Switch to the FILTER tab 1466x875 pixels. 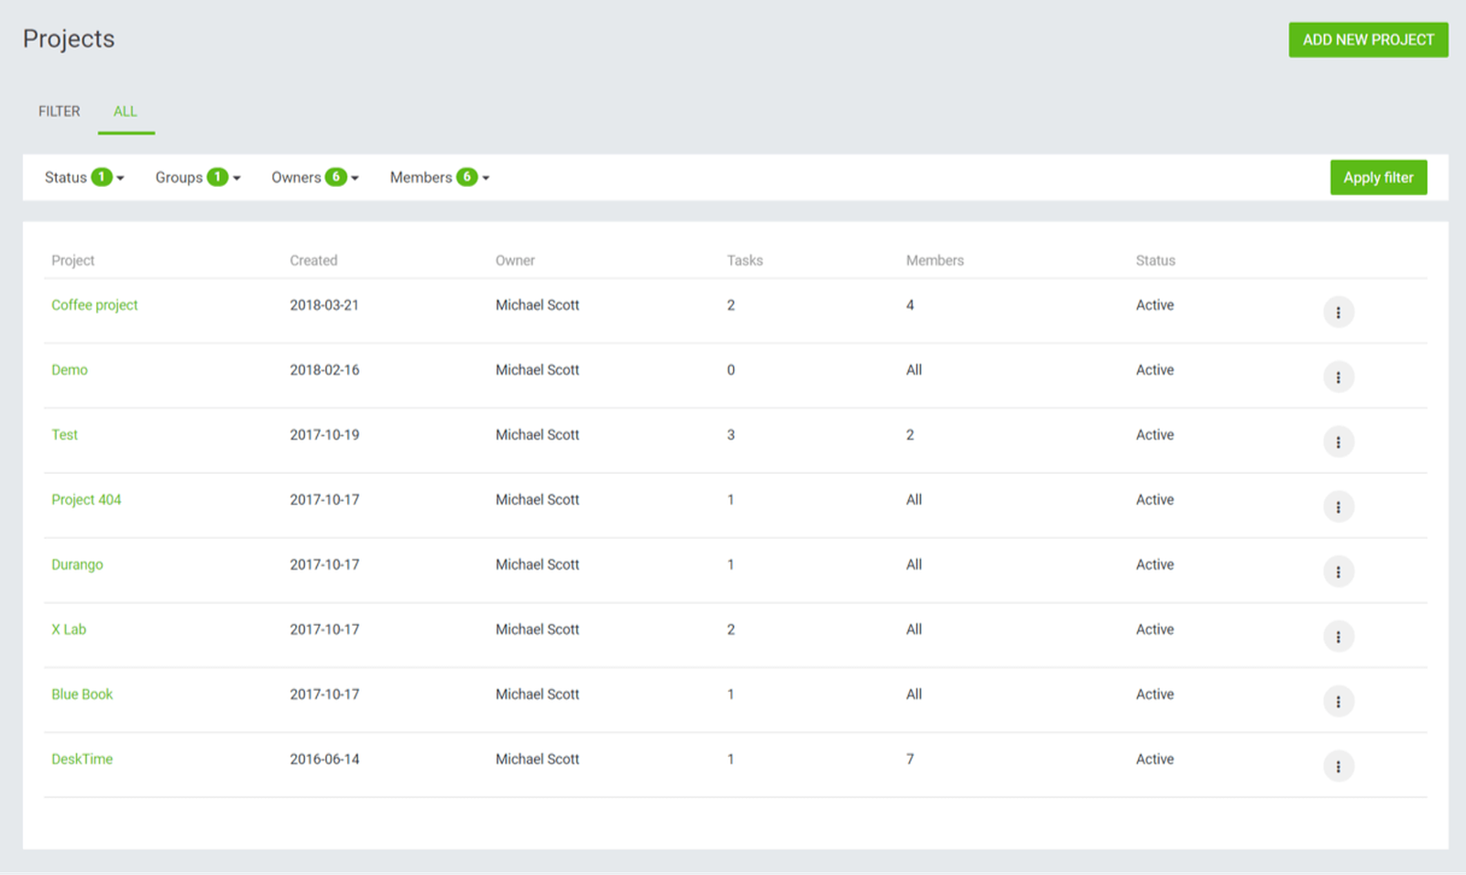click(58, 111)
